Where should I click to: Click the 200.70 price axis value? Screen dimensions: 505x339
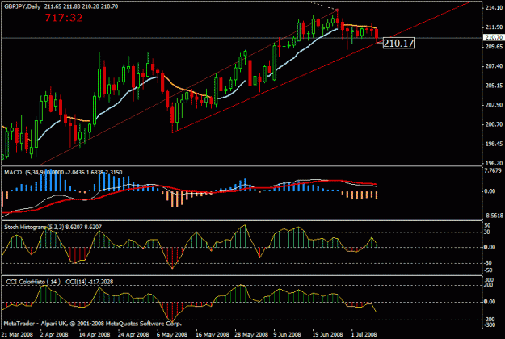[494, 124]
